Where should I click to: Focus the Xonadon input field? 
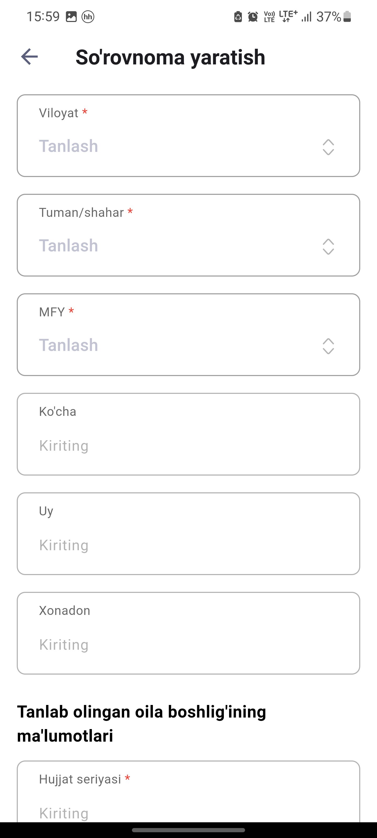(x=188, y=633)
